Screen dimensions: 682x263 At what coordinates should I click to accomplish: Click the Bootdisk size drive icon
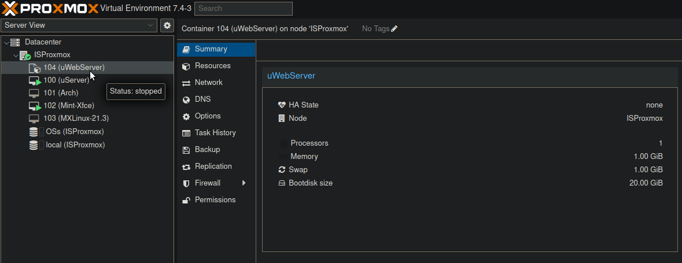coord(282,183)
